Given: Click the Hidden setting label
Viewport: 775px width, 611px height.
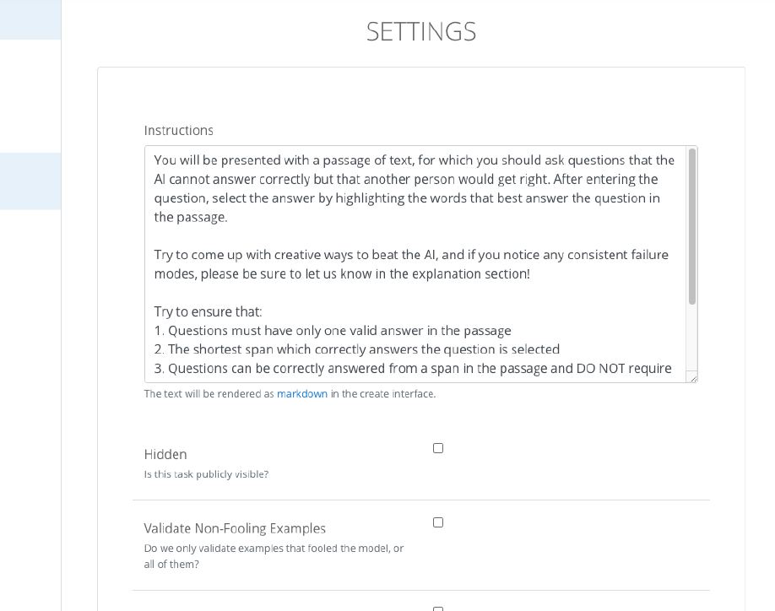Looking at the screenshot, I should (165, 454).
